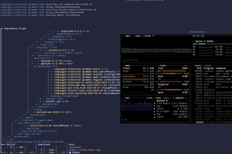
Task: Click select at bottom of process list
Action: pos(199,122)
